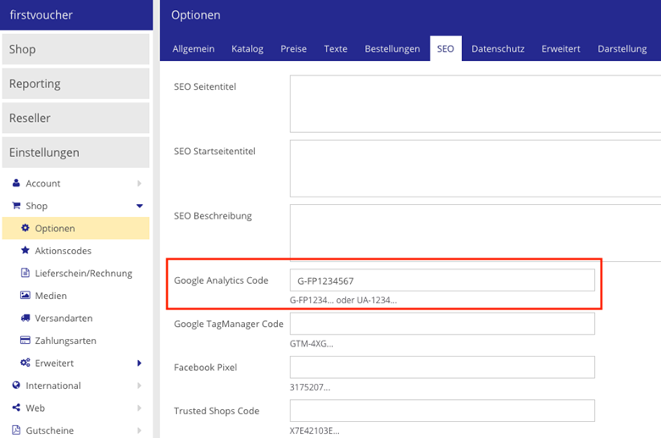661x438 pixels.
Task: Click the Google Analytics Code field
Action: point(442,280)
